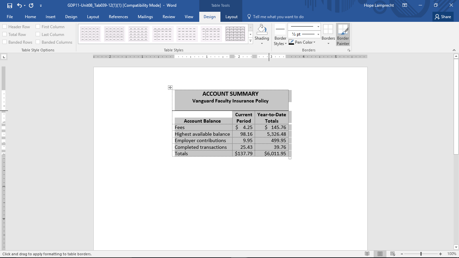Undo the last action

[x=19, y=5]
